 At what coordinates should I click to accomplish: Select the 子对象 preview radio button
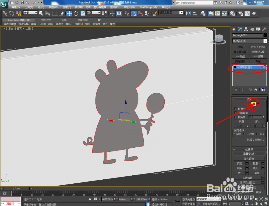pos(244,134)
